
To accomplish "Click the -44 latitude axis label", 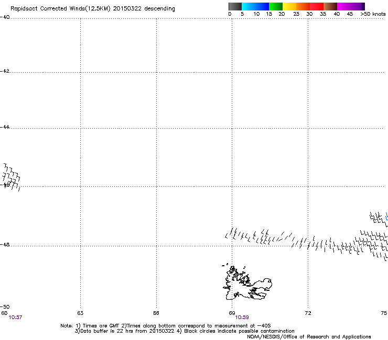I will 5,127.
